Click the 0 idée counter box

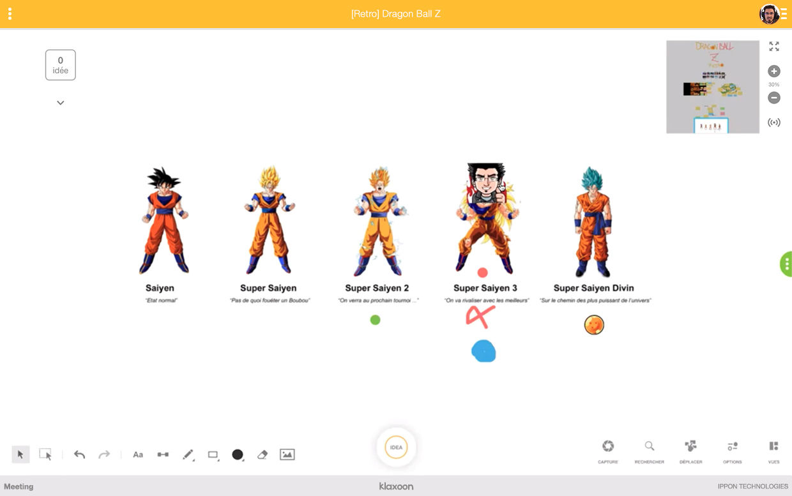(x=61, y=65)
